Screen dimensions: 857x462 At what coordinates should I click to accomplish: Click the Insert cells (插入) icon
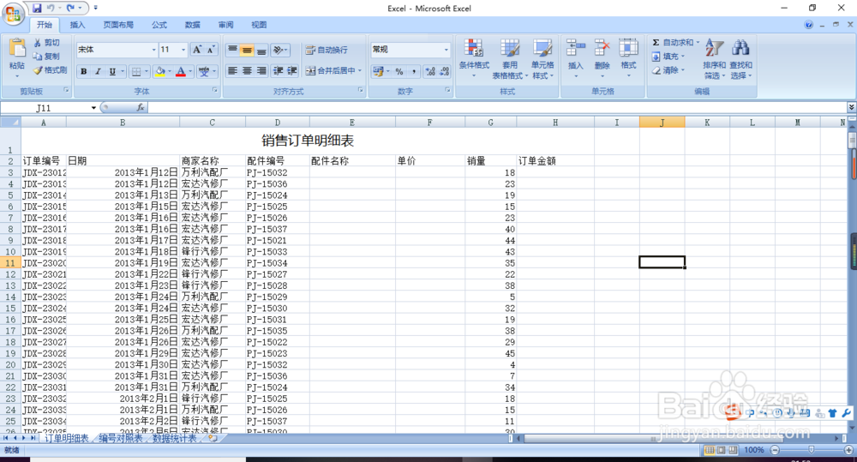[576, 48]
